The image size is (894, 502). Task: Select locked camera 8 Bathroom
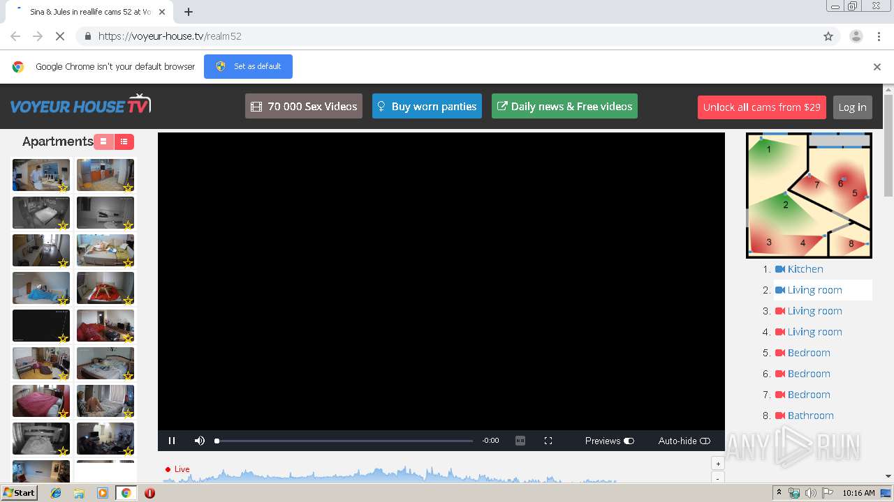pyautogui.click(x=804, y=416)
